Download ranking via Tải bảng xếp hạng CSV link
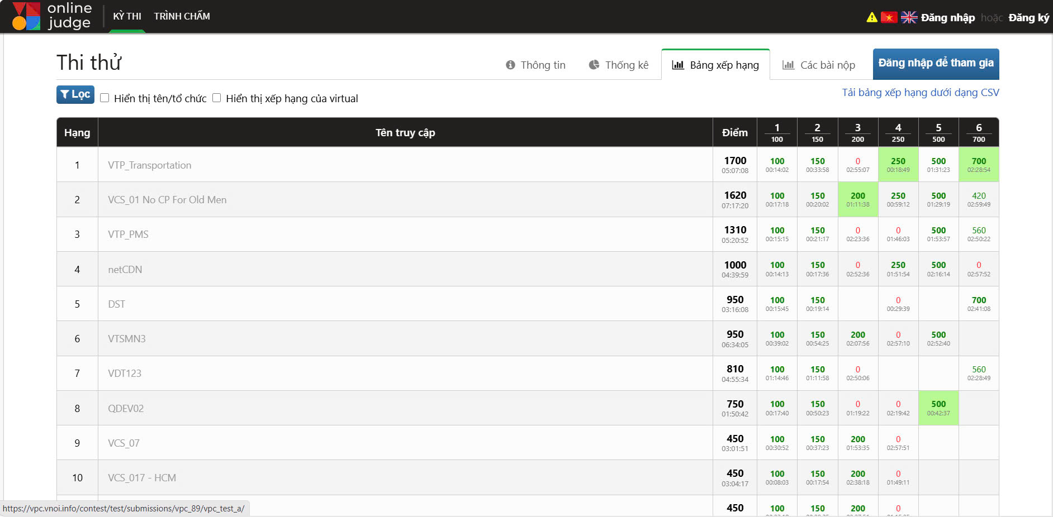The width and height of the screenshot is (1053, 517). [x=921, y=93]
